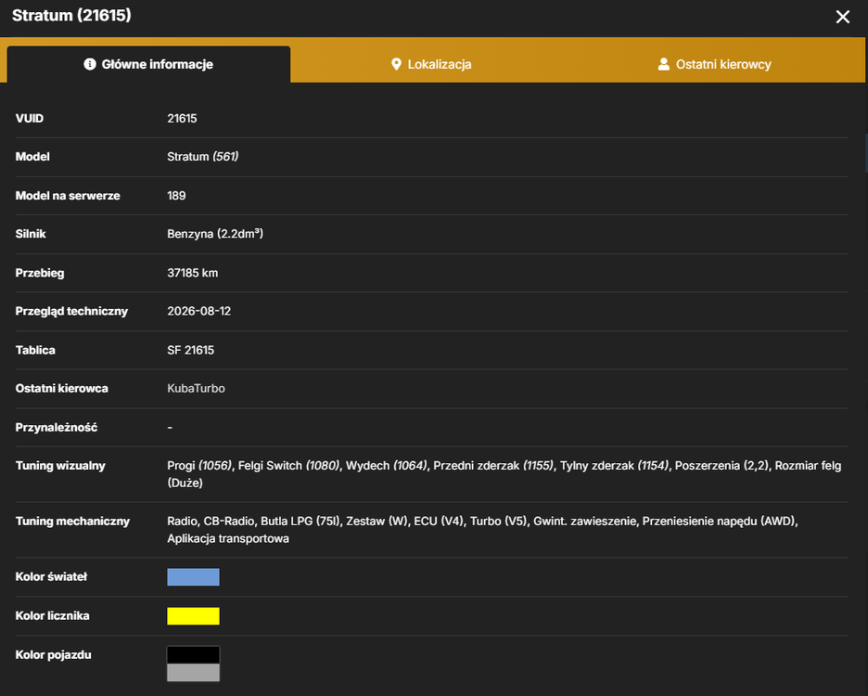Click the Kolor świateł label
The height and width of the screenshot is (696, 868).
[x=52, y=577]
